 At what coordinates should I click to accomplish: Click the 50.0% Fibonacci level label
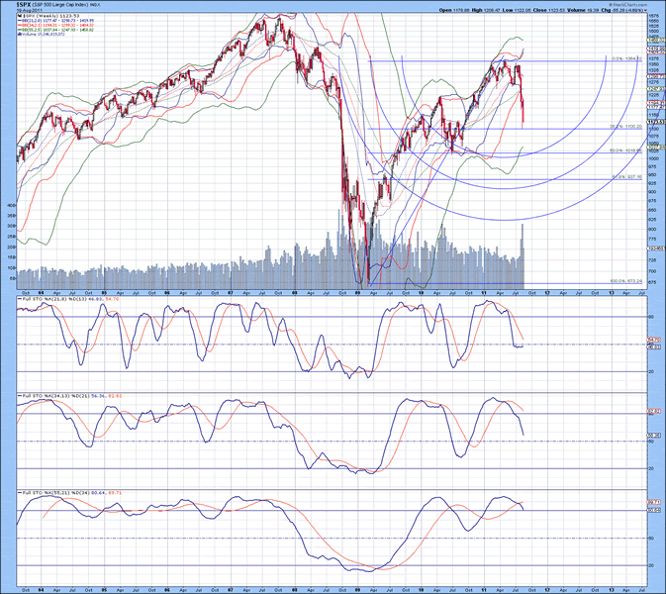click(x=626, y=150)
